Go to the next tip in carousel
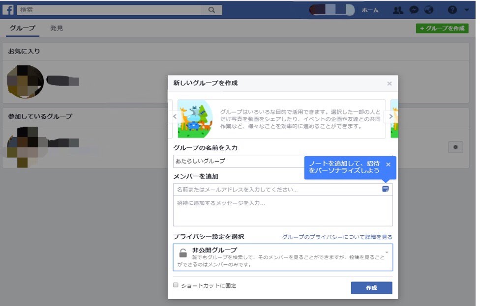480x306 pixels. 390,116
